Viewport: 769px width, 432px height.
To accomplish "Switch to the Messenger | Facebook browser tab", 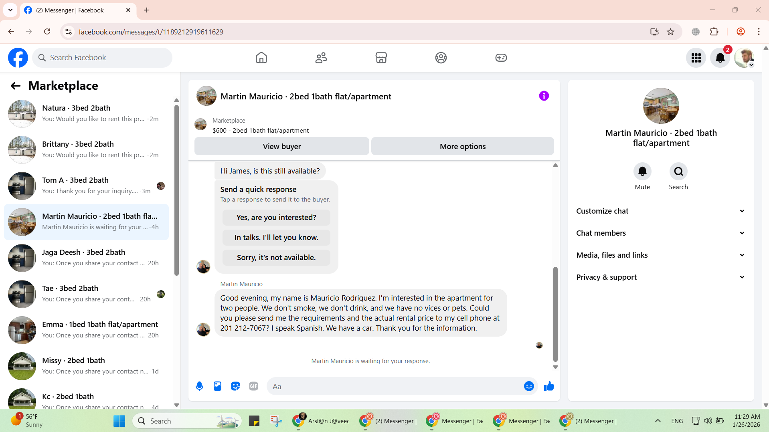I will [x=78, y=10].
